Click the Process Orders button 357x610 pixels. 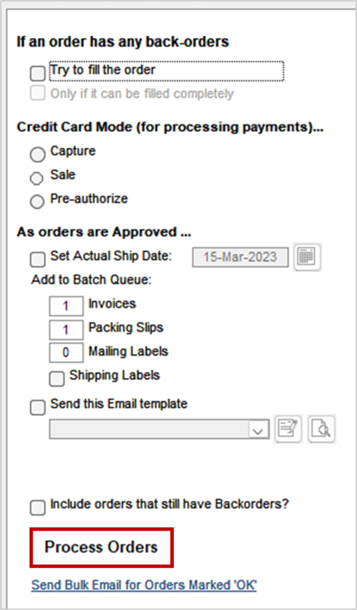[x=101, y=547]
